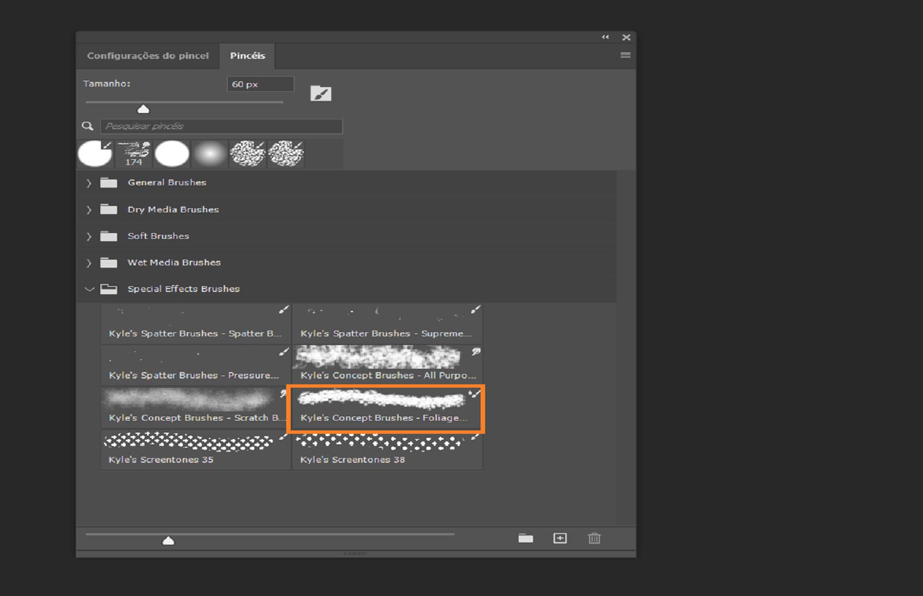Click the Pesquisar pincéis search field
The image size is (923, 596).
(221, 126)
